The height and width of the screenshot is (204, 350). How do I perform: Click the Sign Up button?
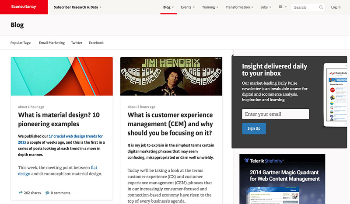coord(254,128)
